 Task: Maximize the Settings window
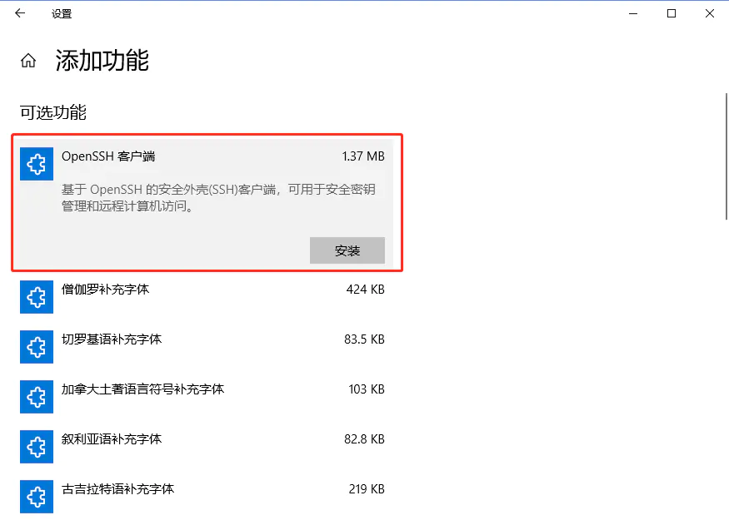(672, 13)
